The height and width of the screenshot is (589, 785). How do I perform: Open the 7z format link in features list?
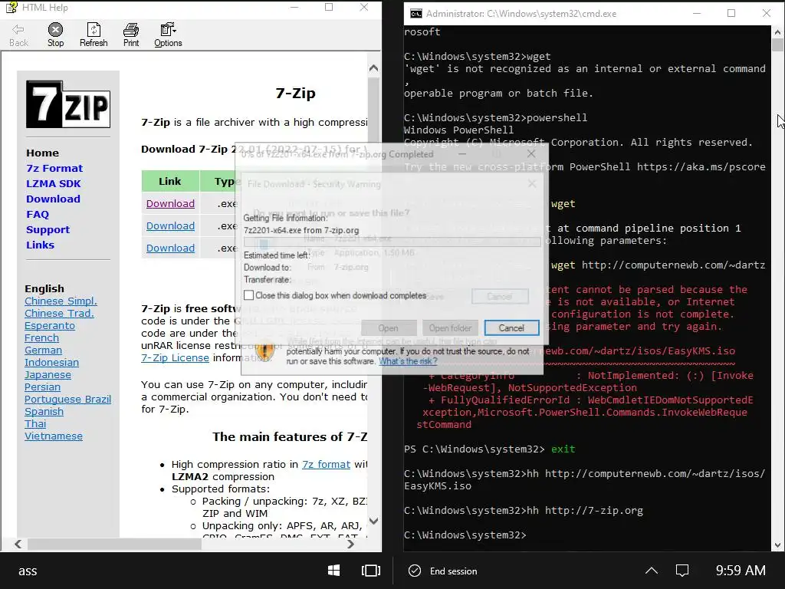coord(326,464)
